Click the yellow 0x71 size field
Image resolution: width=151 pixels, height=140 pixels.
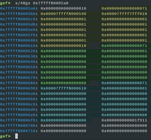pyautogui.click(x=124, y=8)
